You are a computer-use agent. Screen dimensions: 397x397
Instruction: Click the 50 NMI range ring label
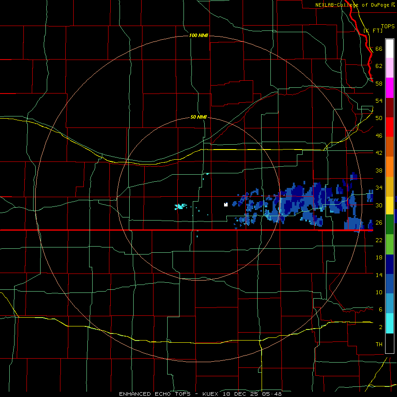198,117
